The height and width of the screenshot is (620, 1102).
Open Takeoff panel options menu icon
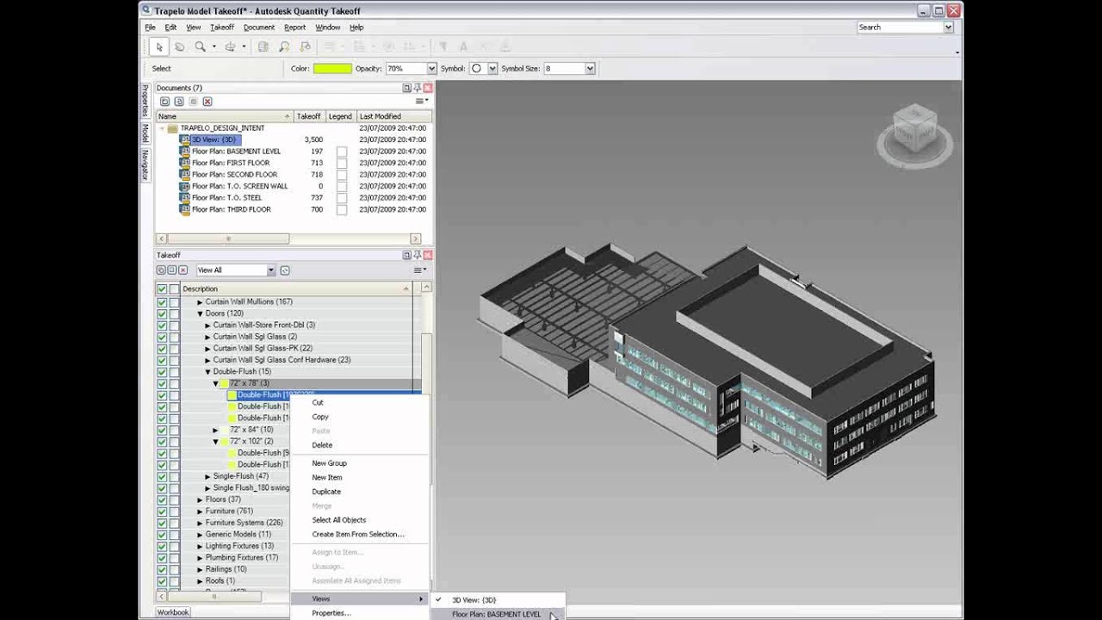(x=422, y=270)
